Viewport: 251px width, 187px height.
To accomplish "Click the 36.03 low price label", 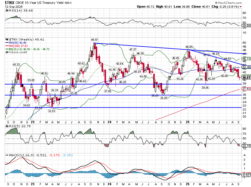I will click(x=164, y=98).
